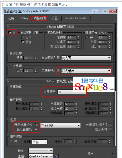
Task: Click the 对比度基数 value field
Action: 71,47
